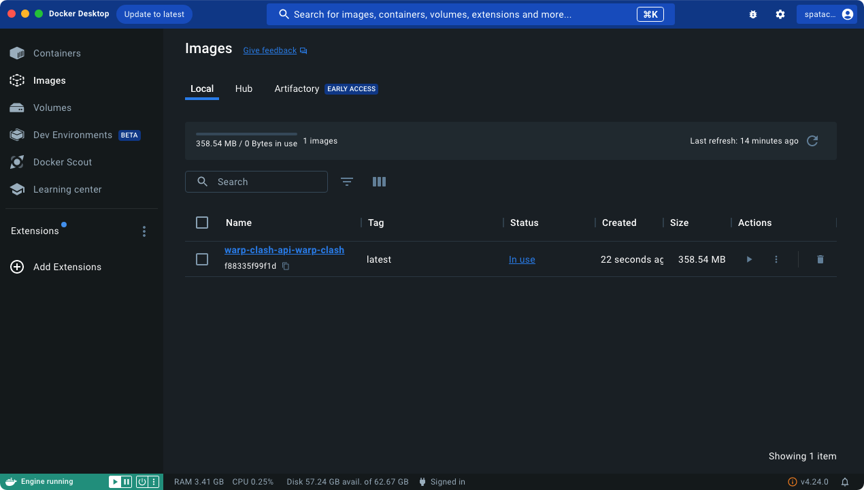Run the warp-clash-api-warp-clash image
The image size is (864, 490).
click(x=749, y=259)
